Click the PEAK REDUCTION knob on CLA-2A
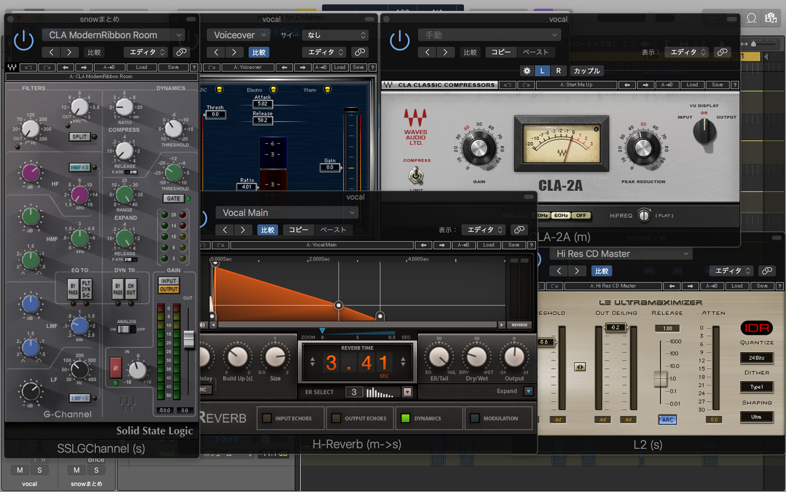Image resolution: width=786 pixels, height=492 pixels. pyautogui.click(x=643, y=150)
